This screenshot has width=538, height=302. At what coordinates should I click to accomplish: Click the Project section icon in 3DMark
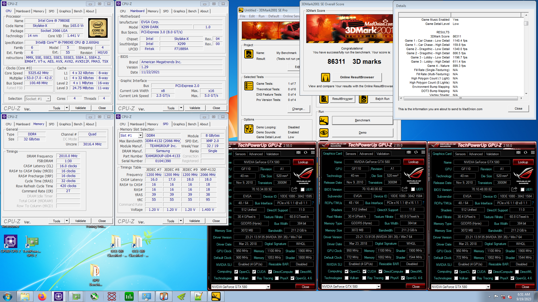click(x=249, y=54)
